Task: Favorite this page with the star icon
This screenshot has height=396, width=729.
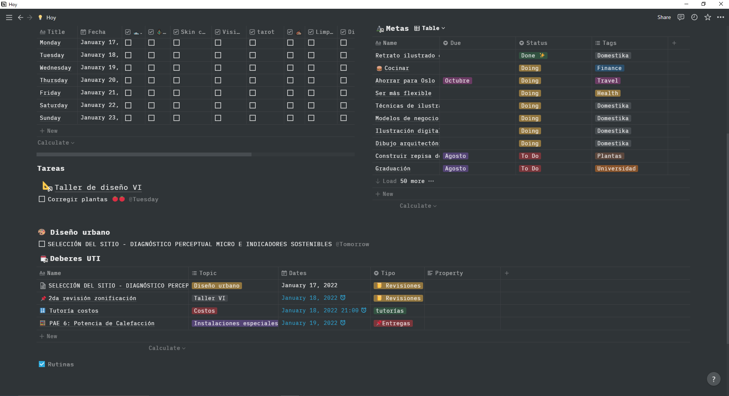Action: 708,17
